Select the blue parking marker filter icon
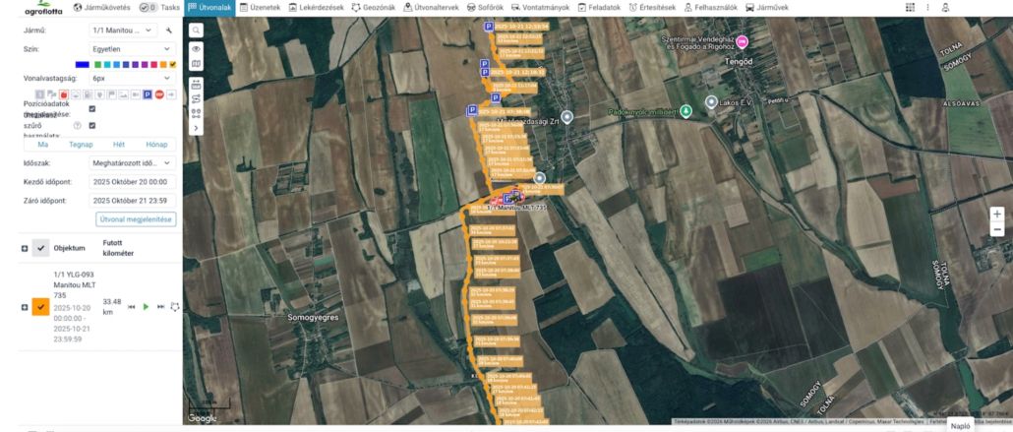The image size is (1013, 432). 147,94
